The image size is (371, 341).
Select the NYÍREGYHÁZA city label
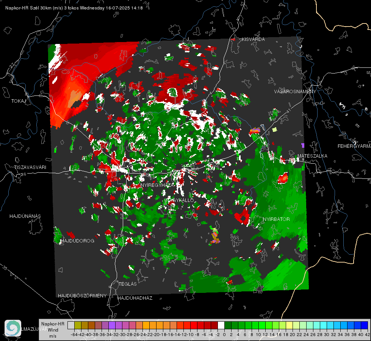(157, 185)
